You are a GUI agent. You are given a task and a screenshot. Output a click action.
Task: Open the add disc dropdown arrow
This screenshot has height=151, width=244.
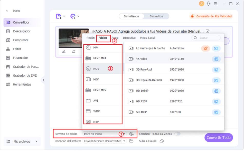point(78,16)
